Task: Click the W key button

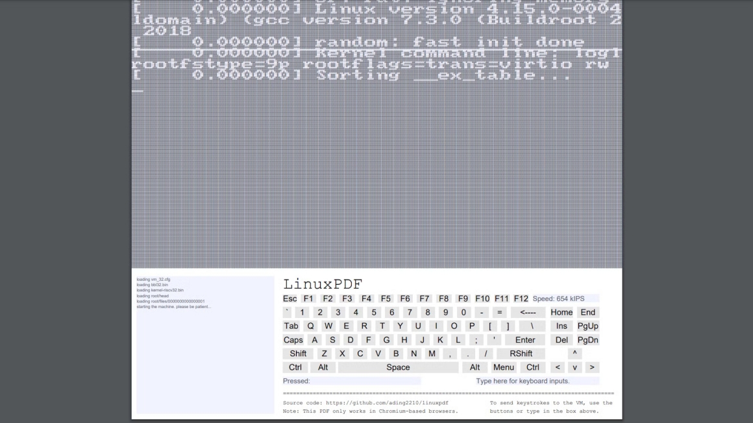Action: click(x=328, y=326)
